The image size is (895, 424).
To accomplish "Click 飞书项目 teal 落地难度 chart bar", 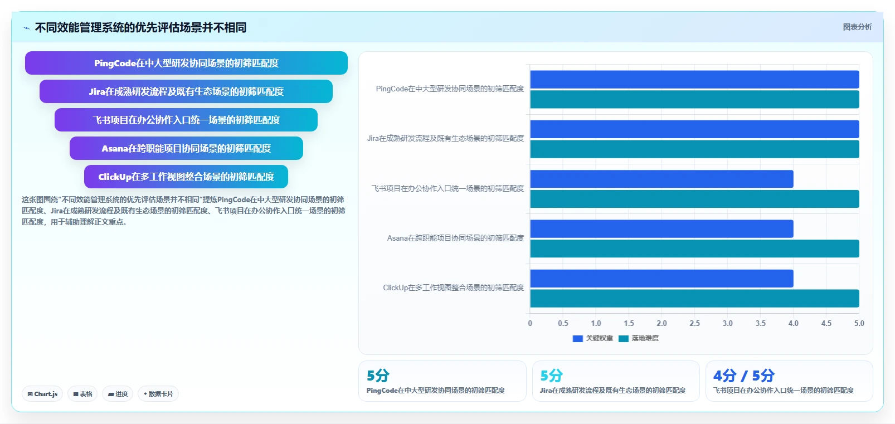I will click(x=694, y=199).
